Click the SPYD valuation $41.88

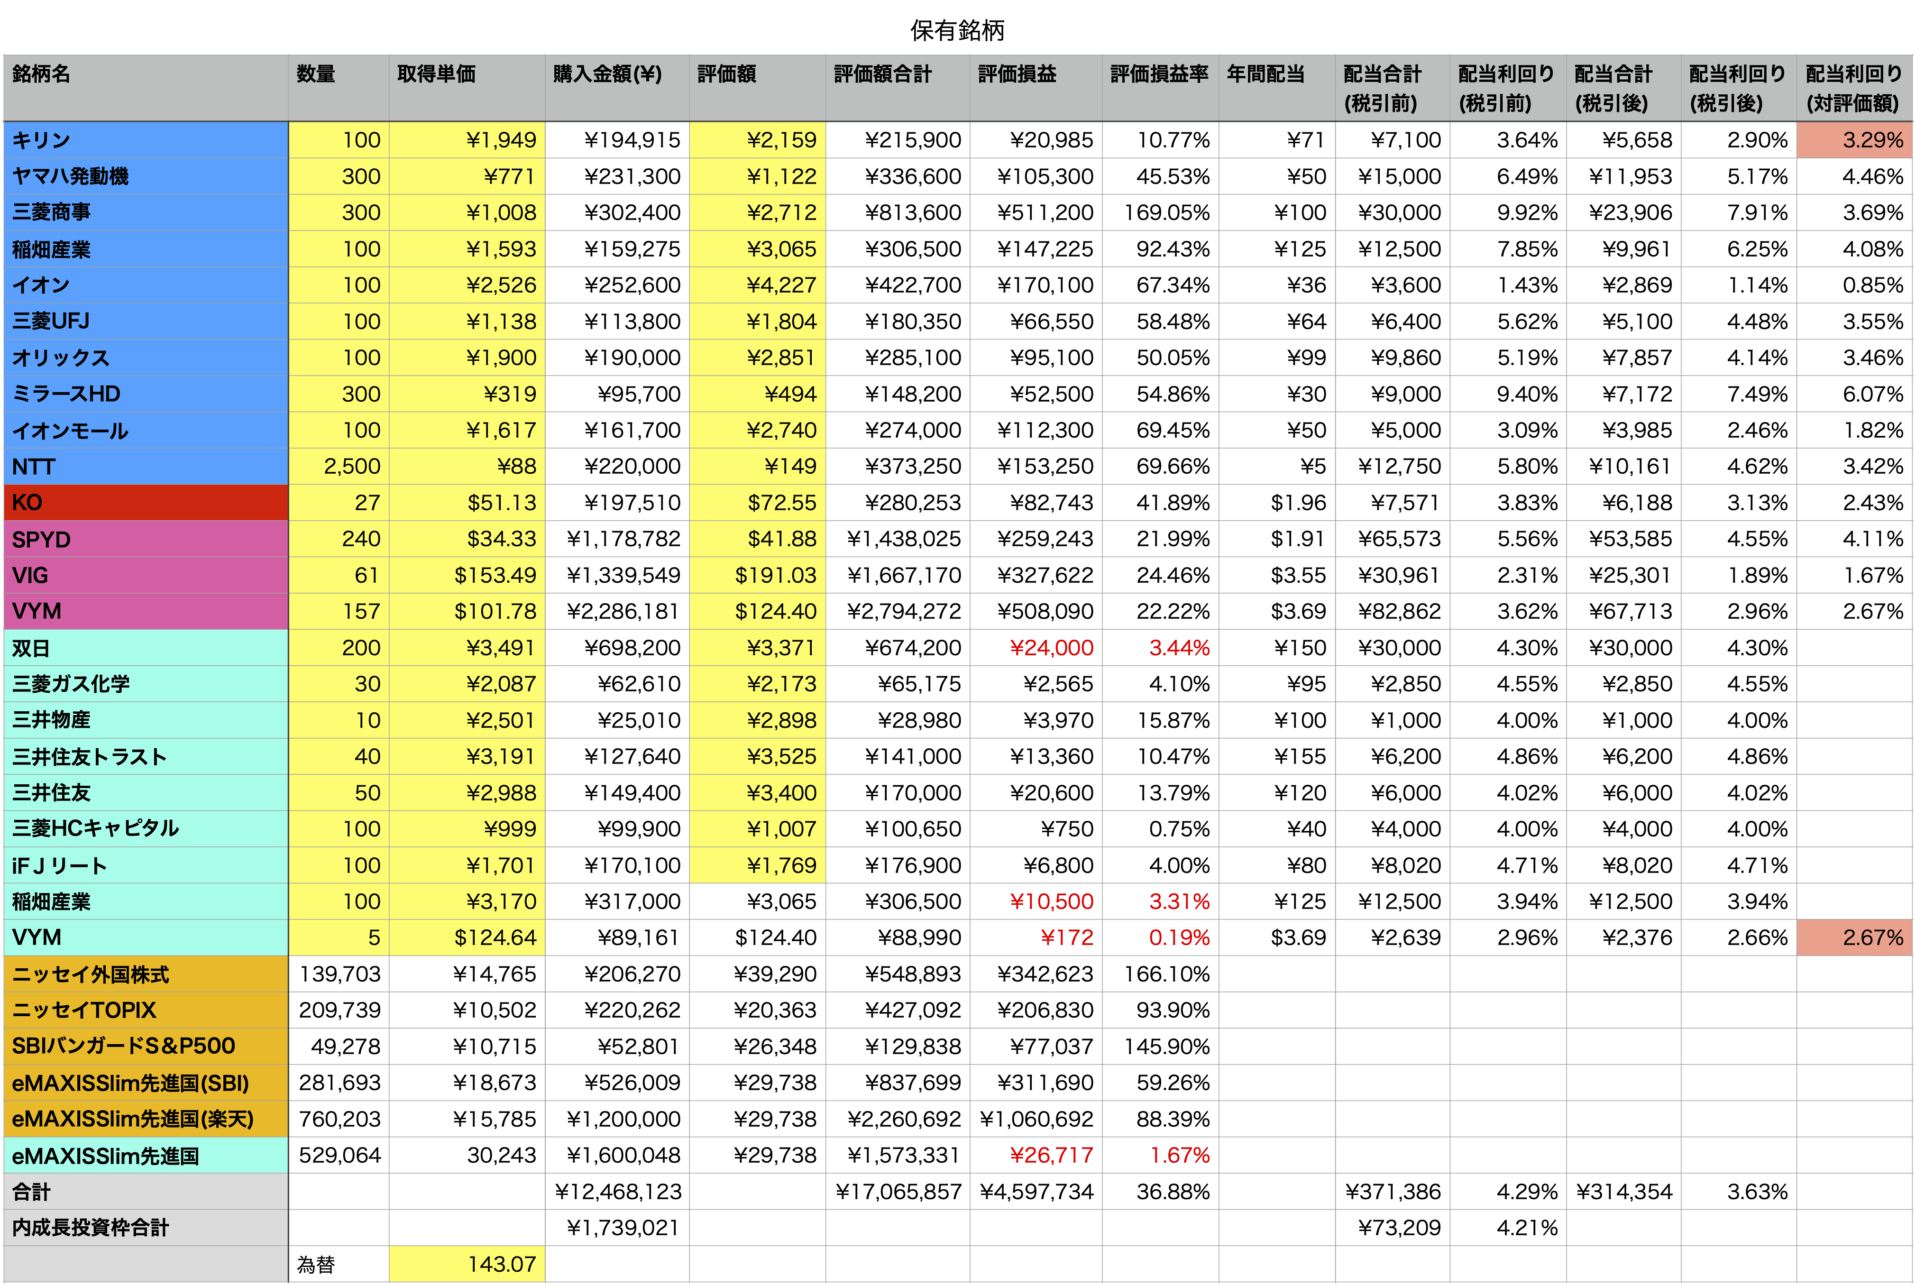(758, 539)
